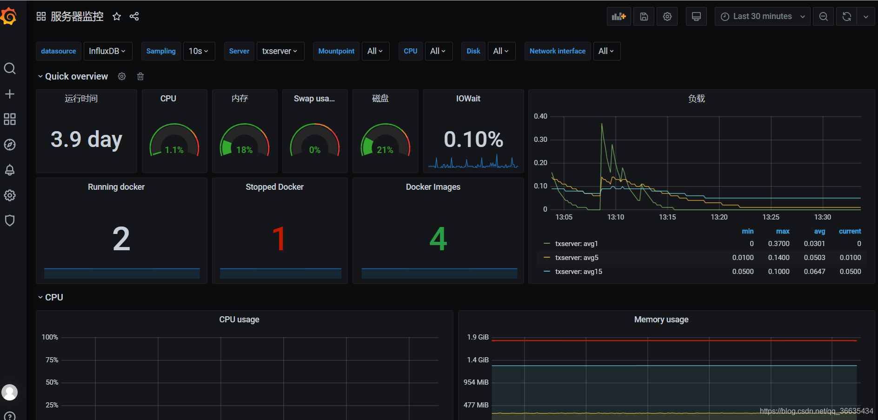878x420 pixels.
Task: Open Alerting bell in left sidebar
Action: coord(10,170)
